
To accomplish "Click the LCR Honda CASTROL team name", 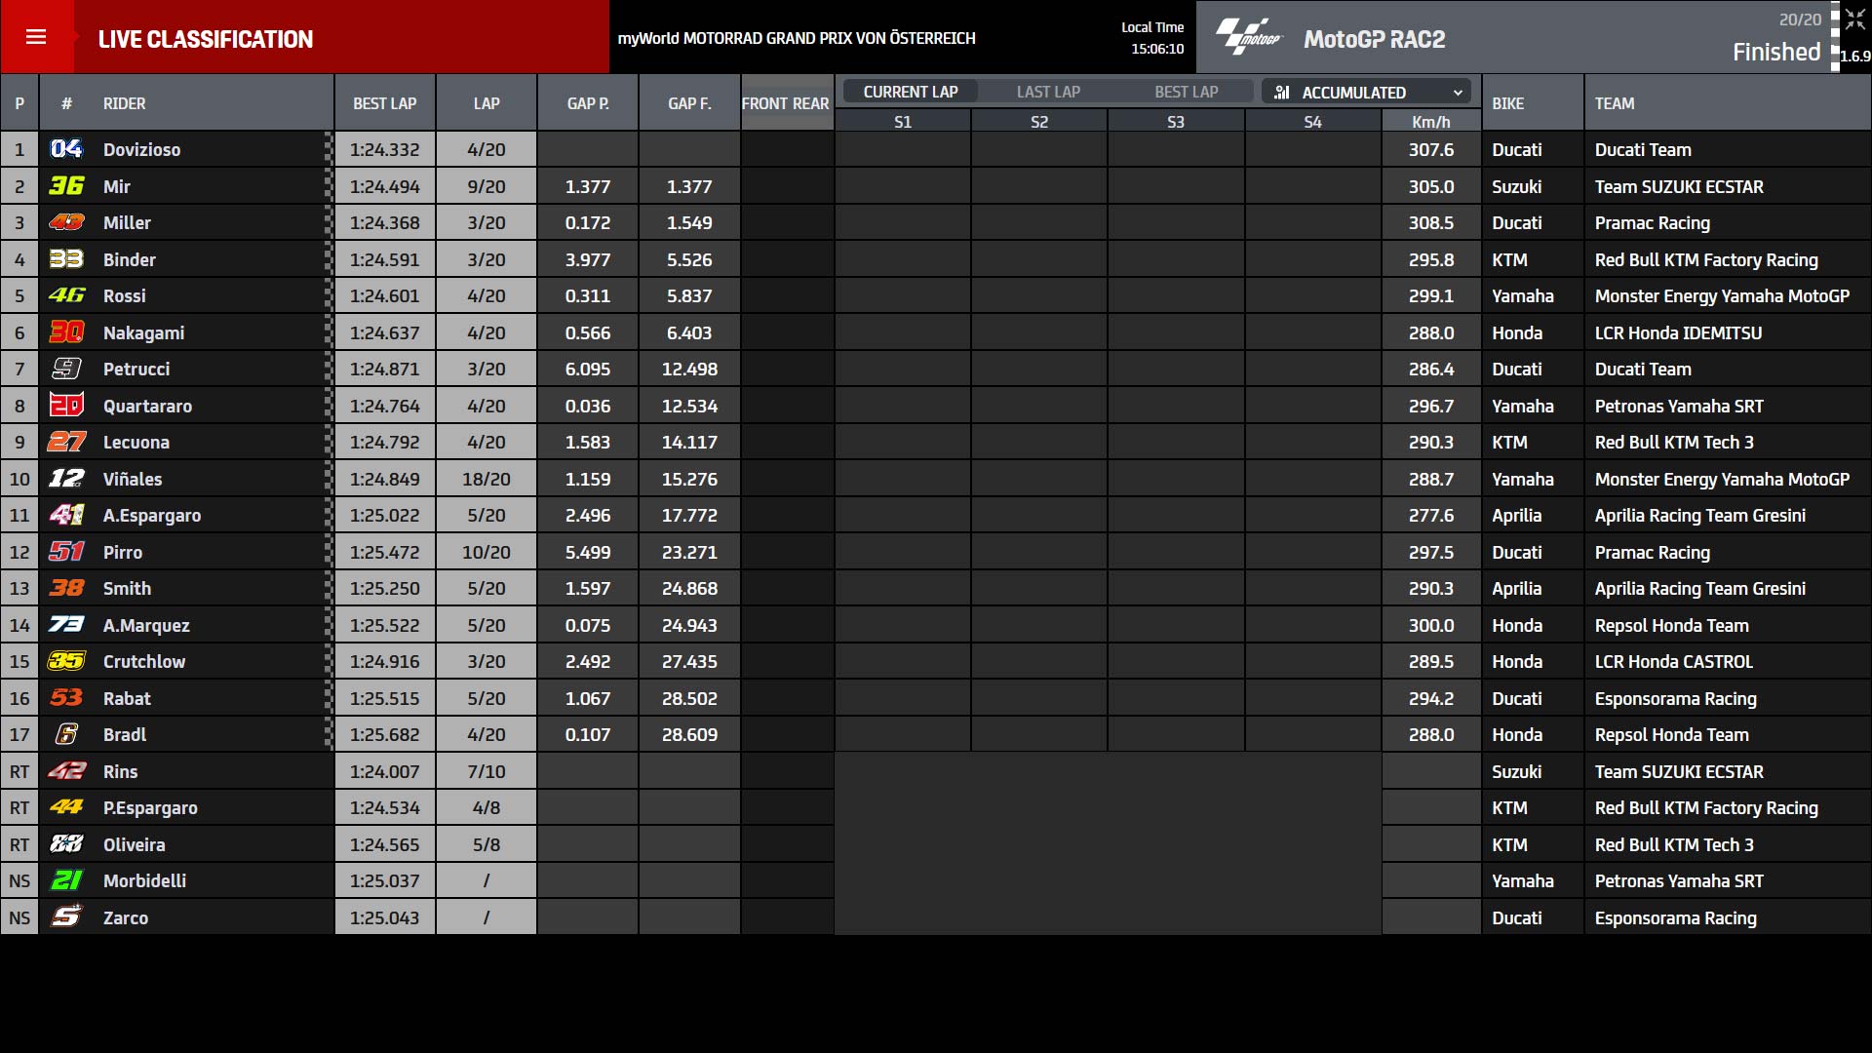I will (1673, 661).
